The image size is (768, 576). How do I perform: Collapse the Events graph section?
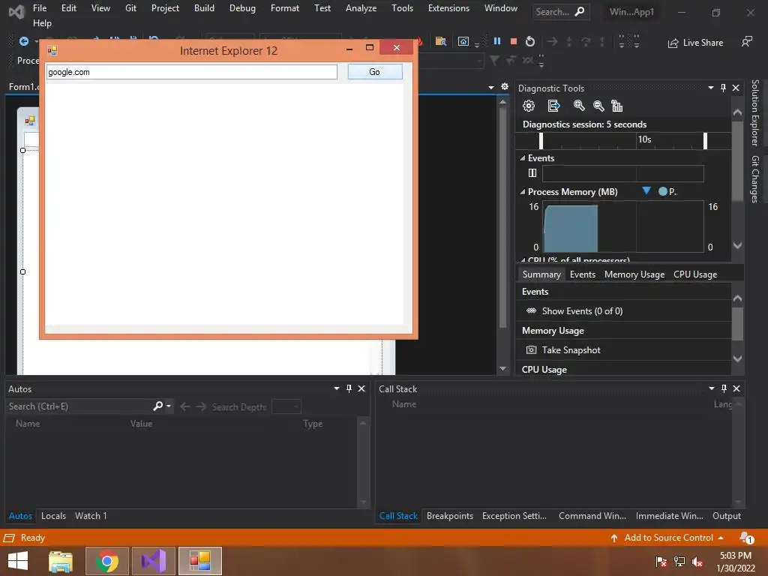point(523,158)
